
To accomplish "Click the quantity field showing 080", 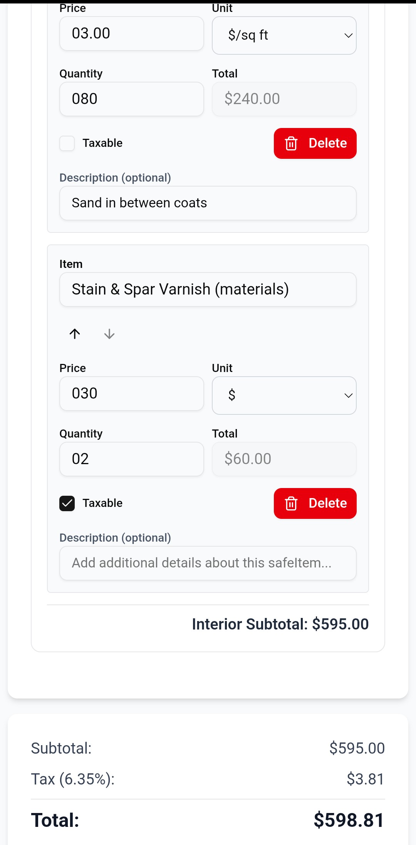I will (x=131, y=99).
